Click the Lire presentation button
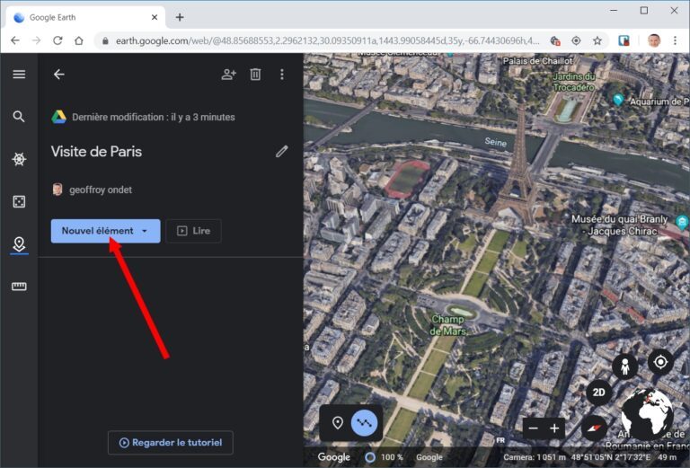This screenshot has height=468, width=690. click(x=194, y=231)
